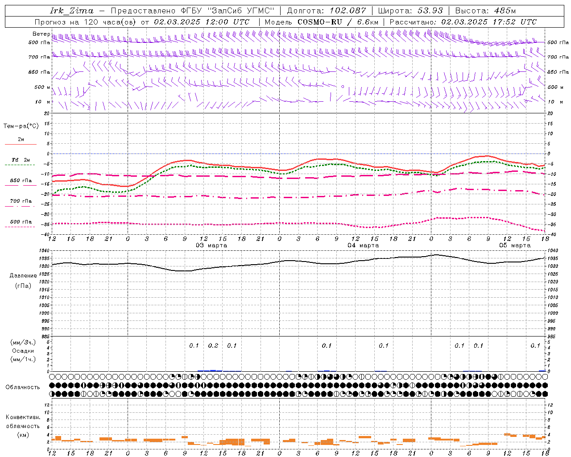Select the provider text ФГБУ "ЗапСиб УГМС"
Viewport: 571px width, 457px height.
click(x=228, y=11)
